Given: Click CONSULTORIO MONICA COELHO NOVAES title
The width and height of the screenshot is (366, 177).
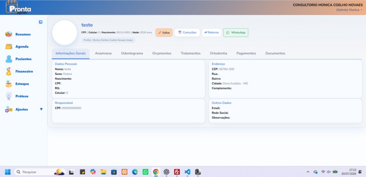Looking at the screenshot, I should 328,5.
